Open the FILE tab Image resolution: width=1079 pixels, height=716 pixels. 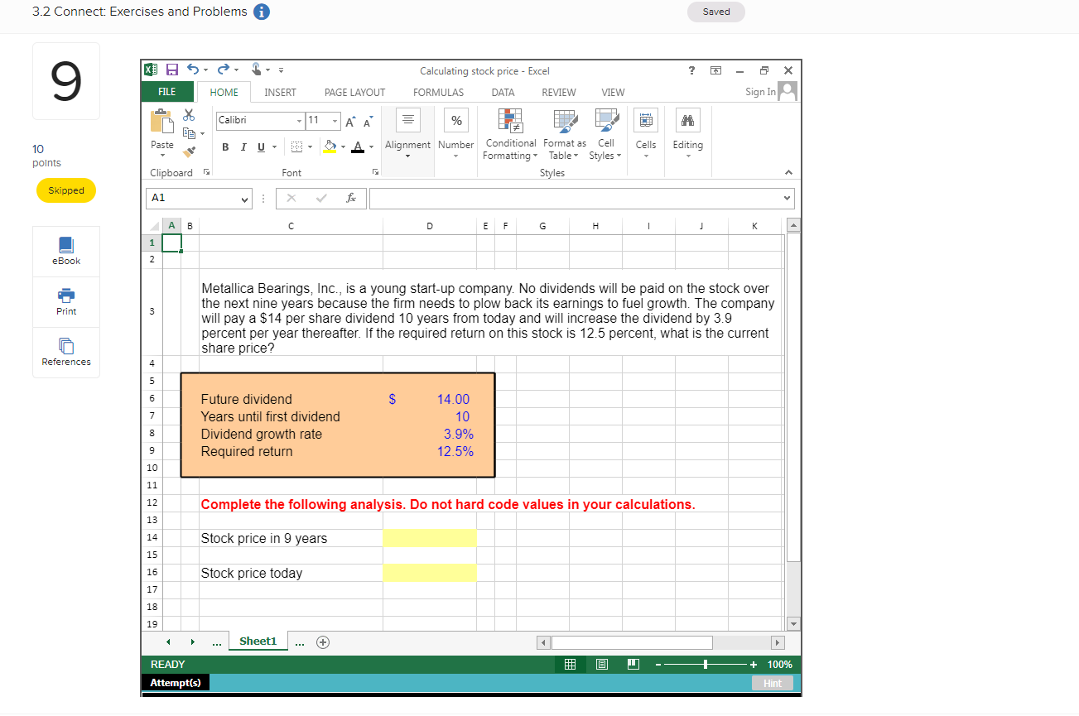[168, 92]
